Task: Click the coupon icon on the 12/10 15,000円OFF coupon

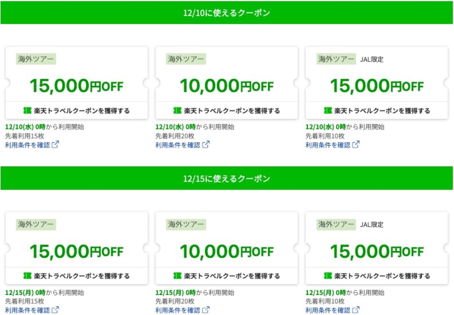Action: click(26, 110)
